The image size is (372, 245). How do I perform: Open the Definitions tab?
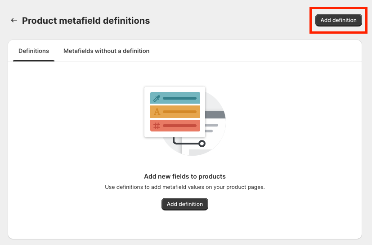point(34,51)
